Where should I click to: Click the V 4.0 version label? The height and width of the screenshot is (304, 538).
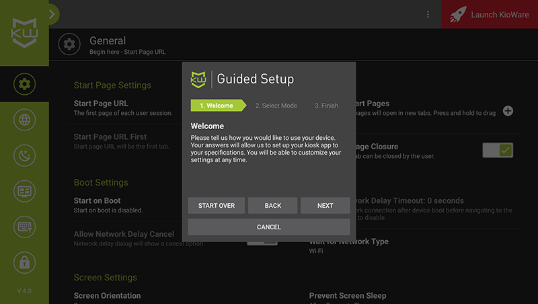coord(24,291)
